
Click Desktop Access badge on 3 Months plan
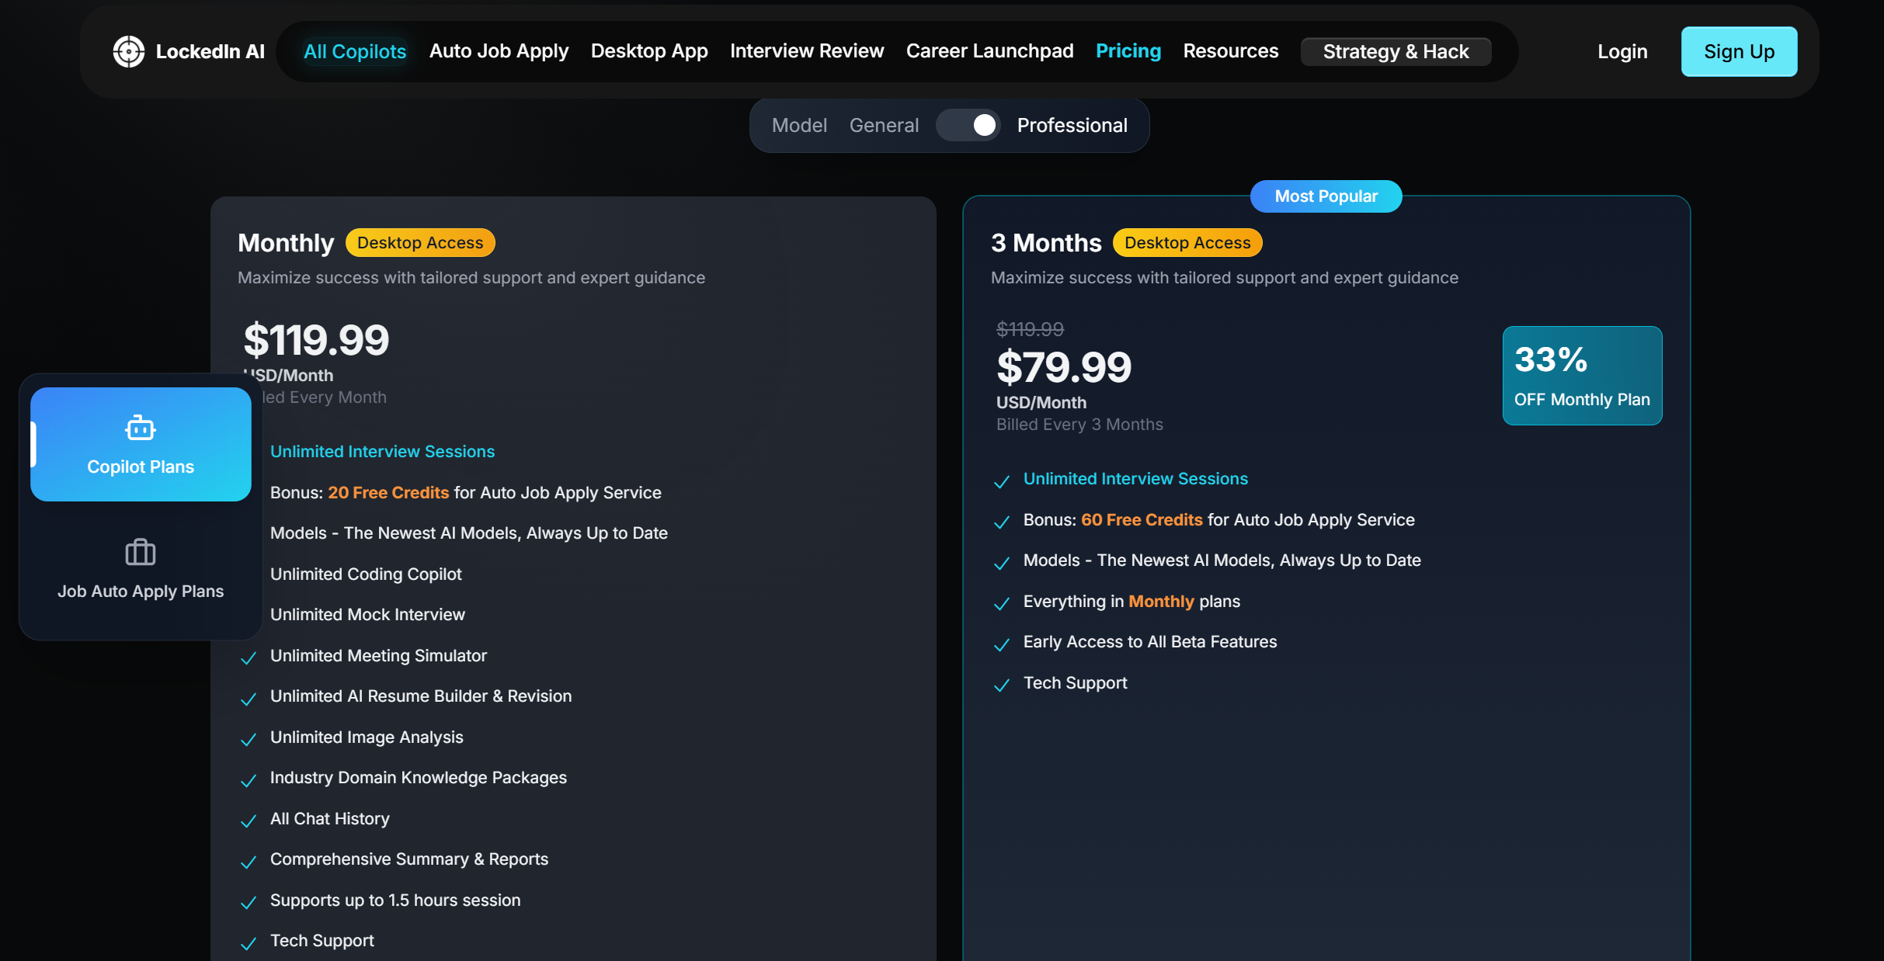pyautogui.click(x=1187, y=243)
